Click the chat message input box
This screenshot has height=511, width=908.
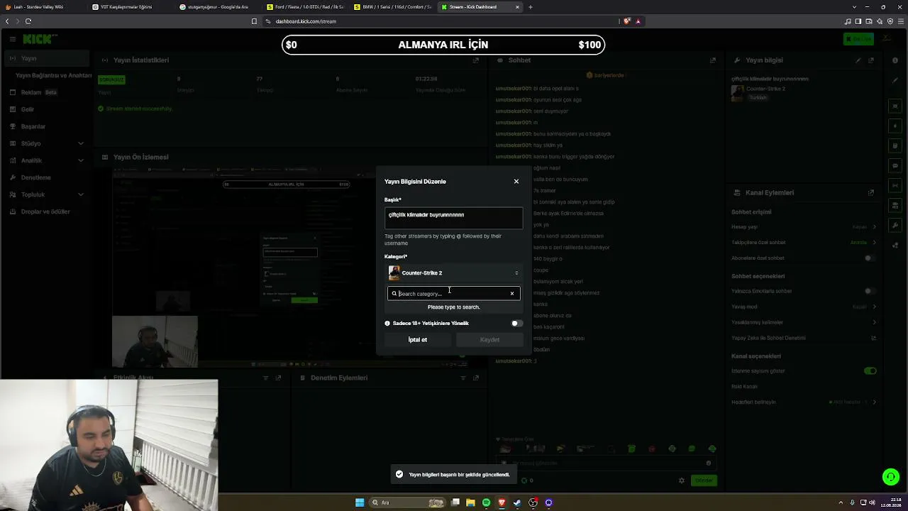[607, 463]
